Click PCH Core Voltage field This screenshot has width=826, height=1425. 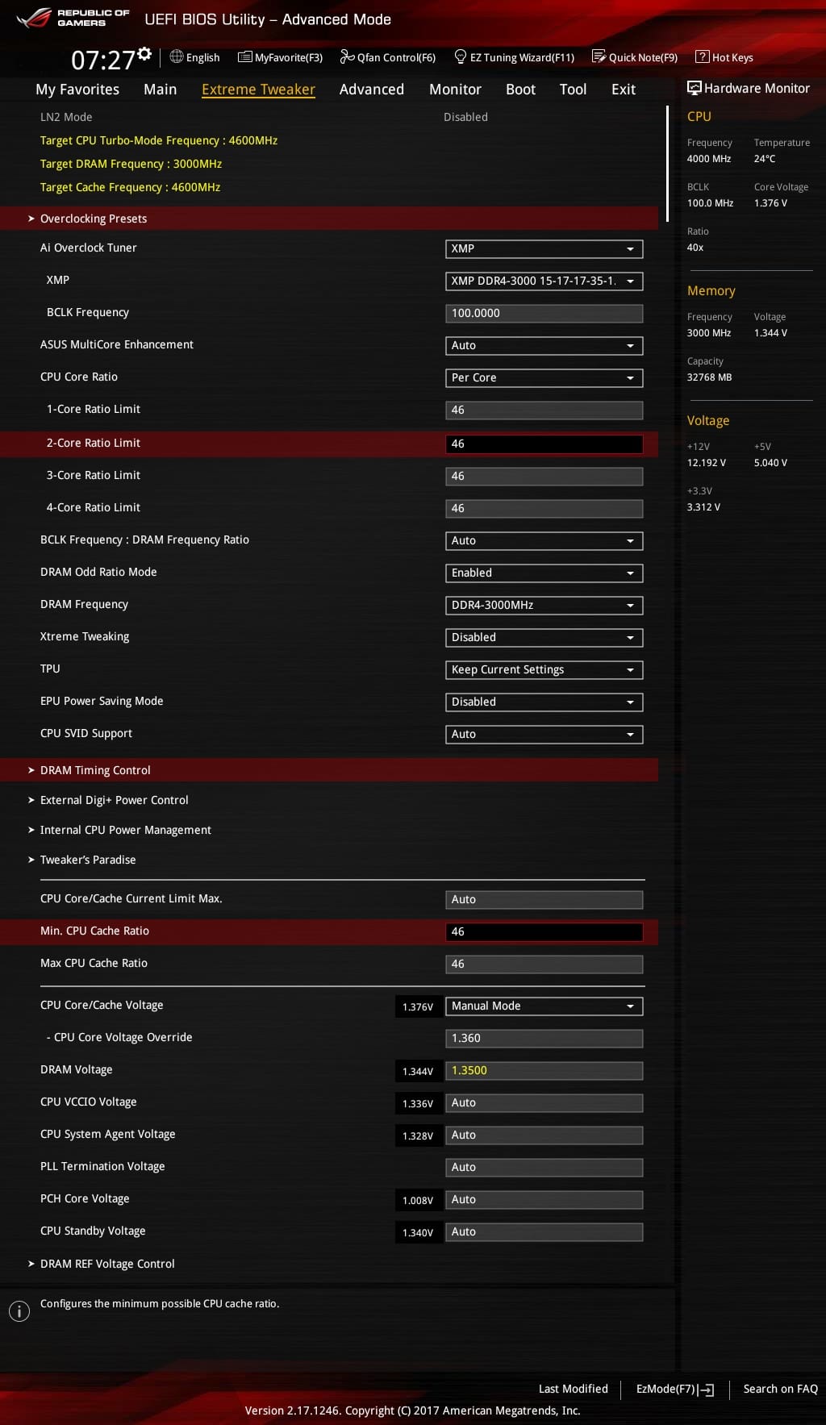[x=544, y=1199]
